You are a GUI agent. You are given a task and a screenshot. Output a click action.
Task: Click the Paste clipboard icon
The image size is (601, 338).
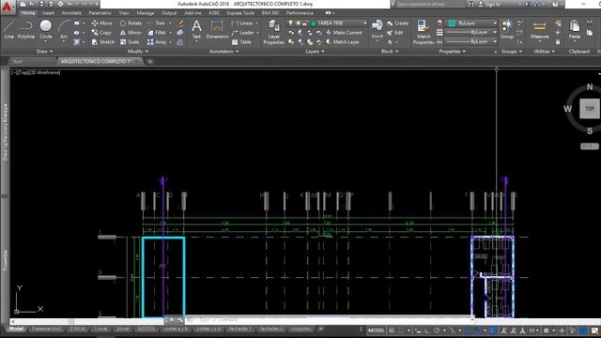click(x=574, y=29)
